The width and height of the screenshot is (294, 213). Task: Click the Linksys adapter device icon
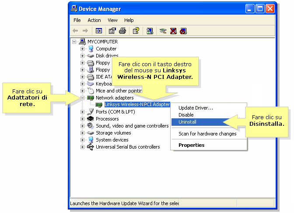[x=99, y=105]
